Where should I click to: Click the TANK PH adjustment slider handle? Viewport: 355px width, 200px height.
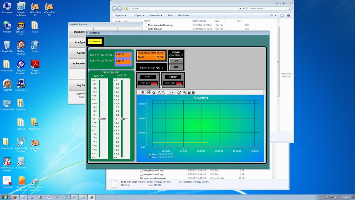coord(100,119)
